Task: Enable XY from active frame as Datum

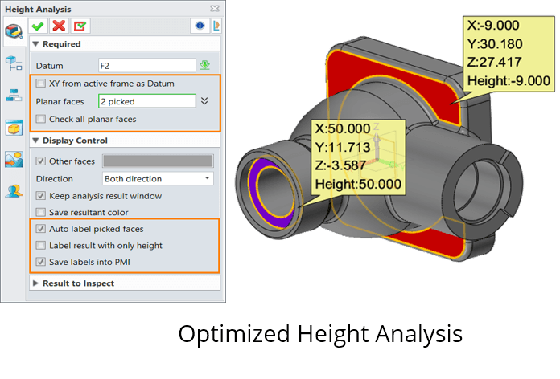Action: pos(42,84)
